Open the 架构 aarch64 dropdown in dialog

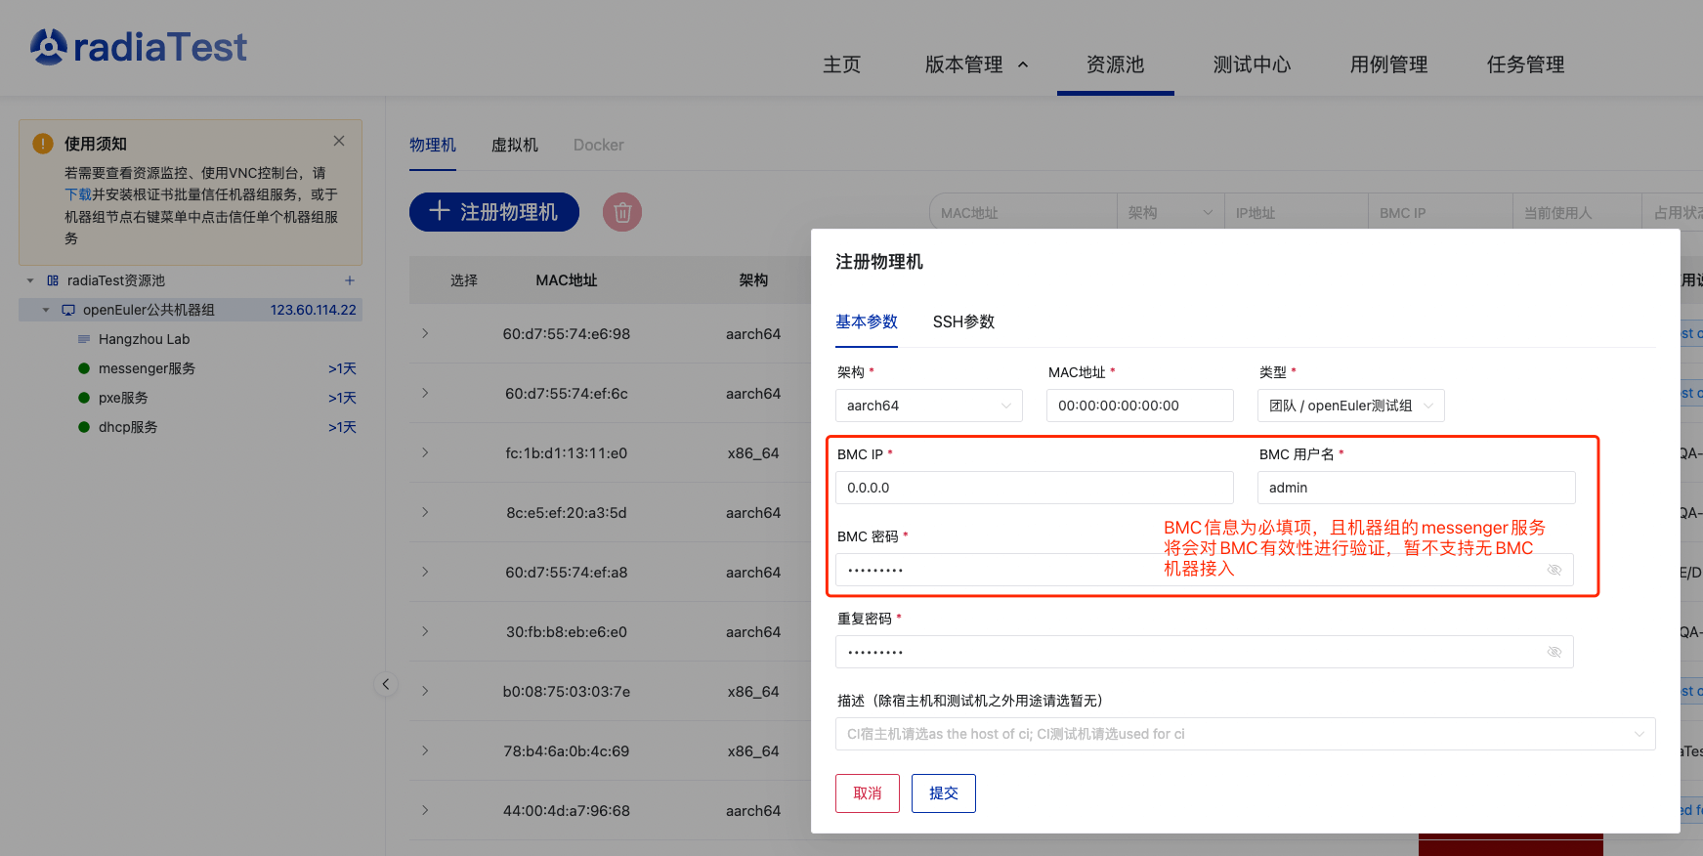click(x=928, y=406)
